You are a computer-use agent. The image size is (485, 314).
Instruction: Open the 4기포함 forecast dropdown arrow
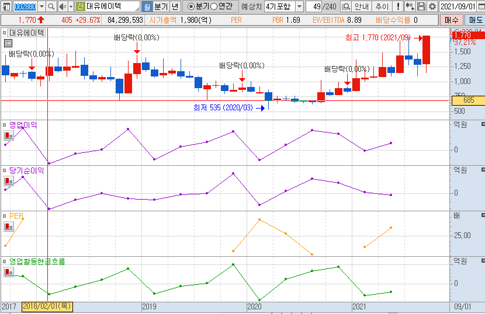tap(299, 6)
